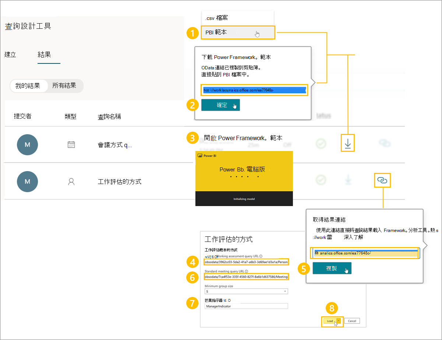Image resolution: width=442 pixels, height=340 pixels.
Task: Click the M submitter avatar icon
Action: pos(28,145)
